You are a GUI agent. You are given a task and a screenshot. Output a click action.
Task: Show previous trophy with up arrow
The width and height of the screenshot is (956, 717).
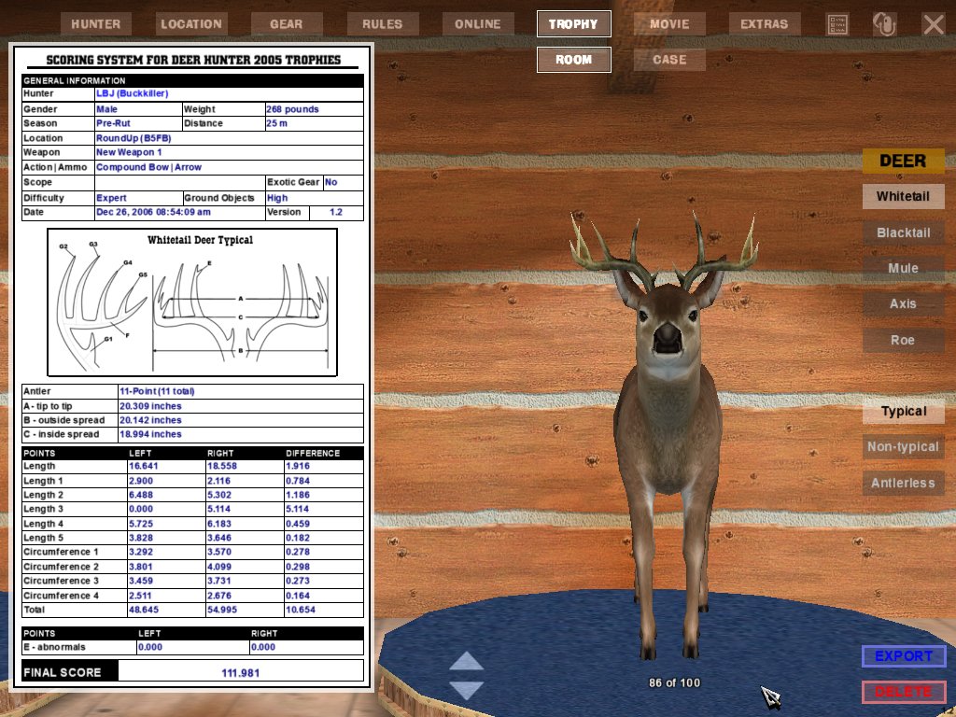click(x=467, y=662)
